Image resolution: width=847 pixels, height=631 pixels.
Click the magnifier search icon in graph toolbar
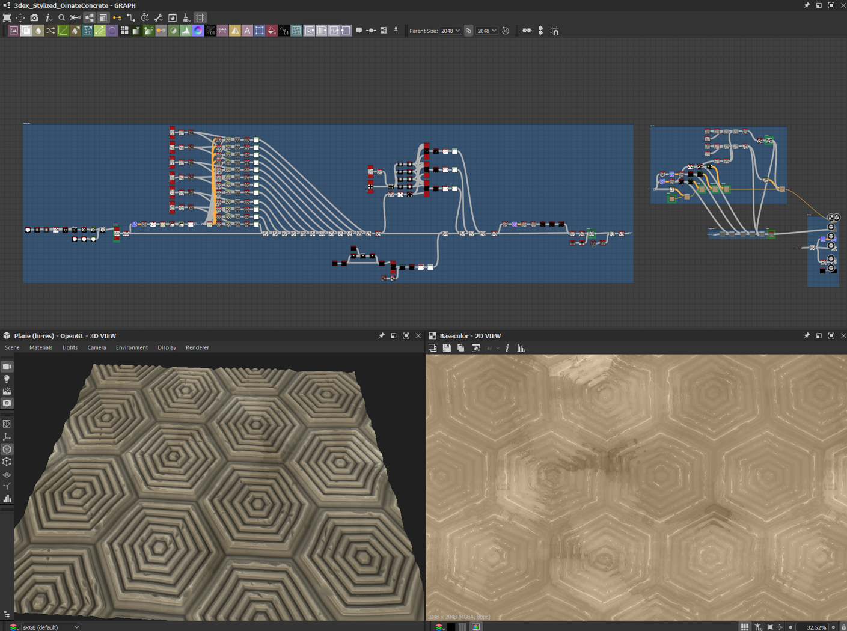(x=61, y=18)
